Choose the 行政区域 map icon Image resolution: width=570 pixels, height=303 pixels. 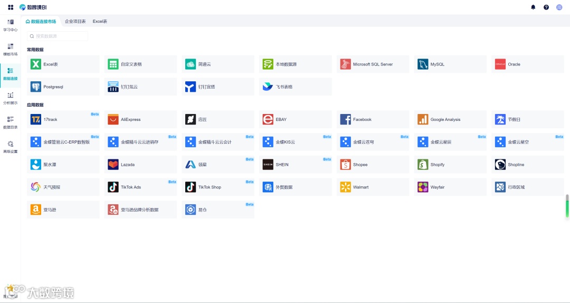click(500, 187)
